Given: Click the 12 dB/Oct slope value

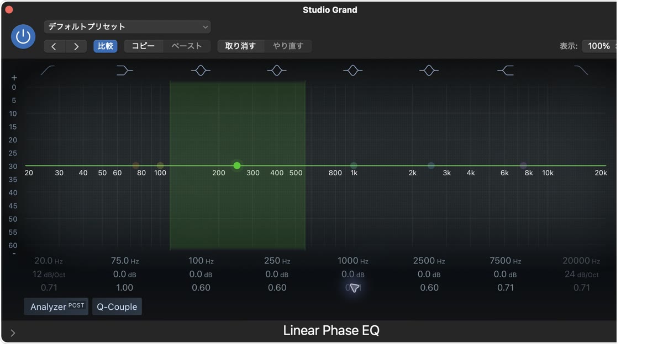Looking at the screenshot, I should click(48, 274).
